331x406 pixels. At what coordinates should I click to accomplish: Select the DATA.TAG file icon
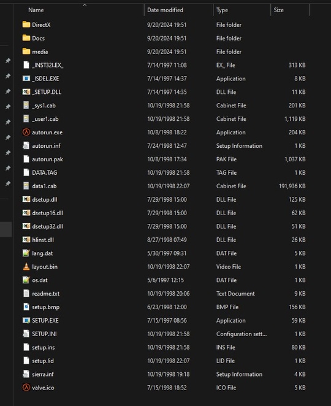26,172
